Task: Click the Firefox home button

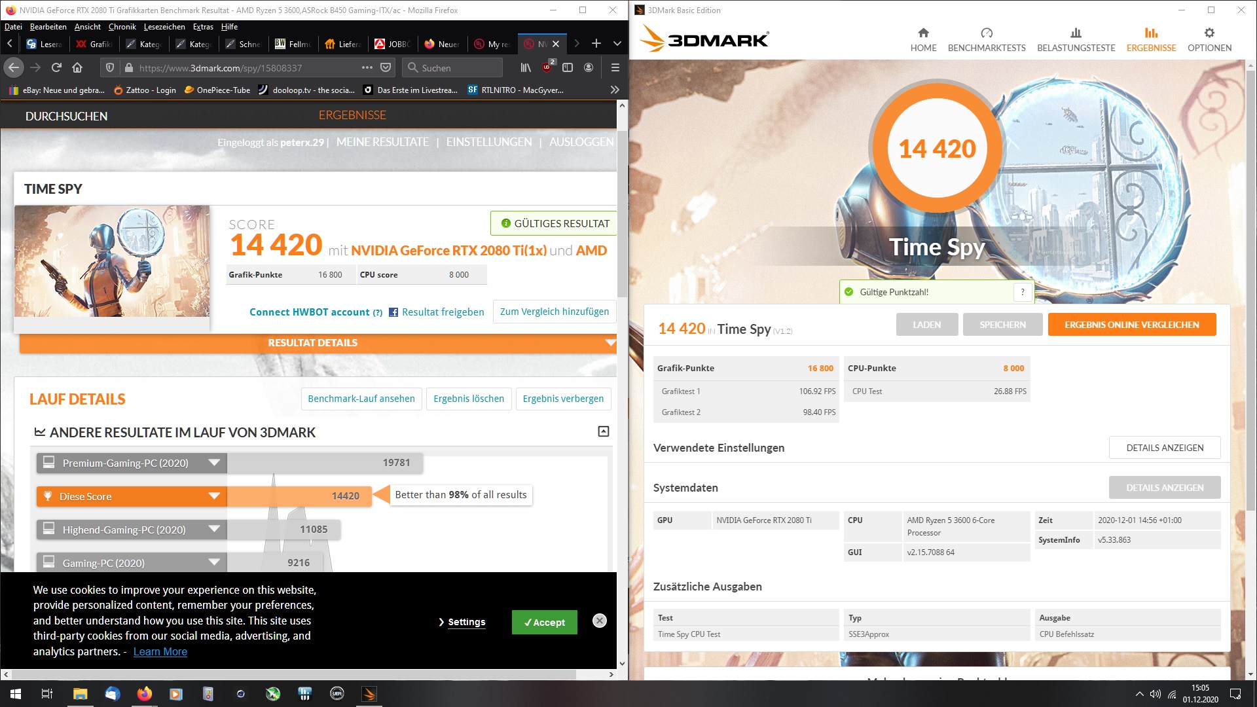Action: [x=77, y=67]
